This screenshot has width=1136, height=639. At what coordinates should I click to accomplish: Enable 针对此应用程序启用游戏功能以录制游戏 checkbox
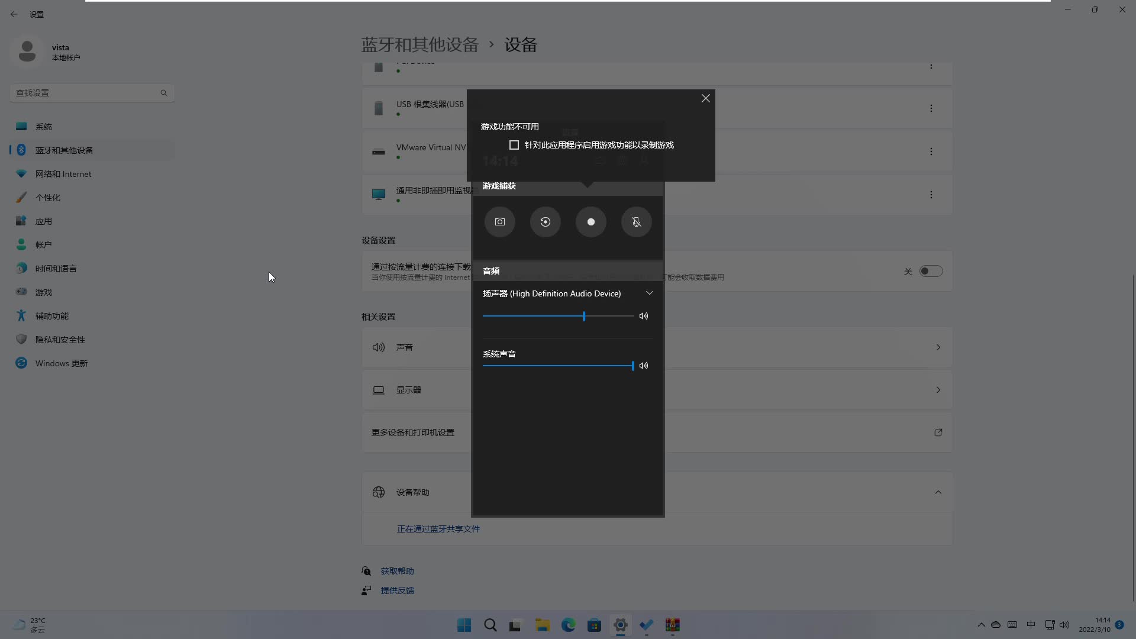[514, 144]
